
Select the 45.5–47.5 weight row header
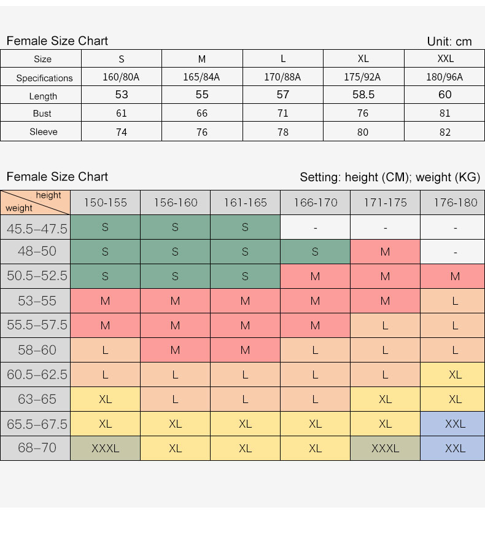tap(37, 229)
